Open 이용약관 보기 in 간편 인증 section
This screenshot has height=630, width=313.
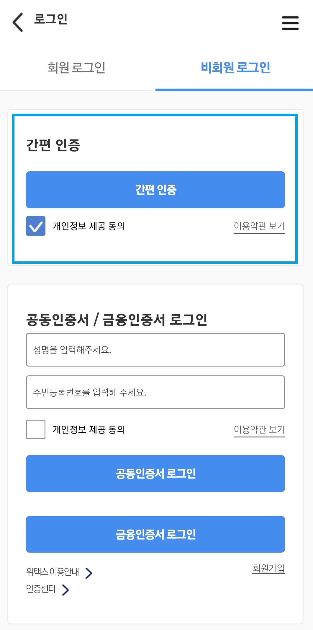tap(260, 226)
